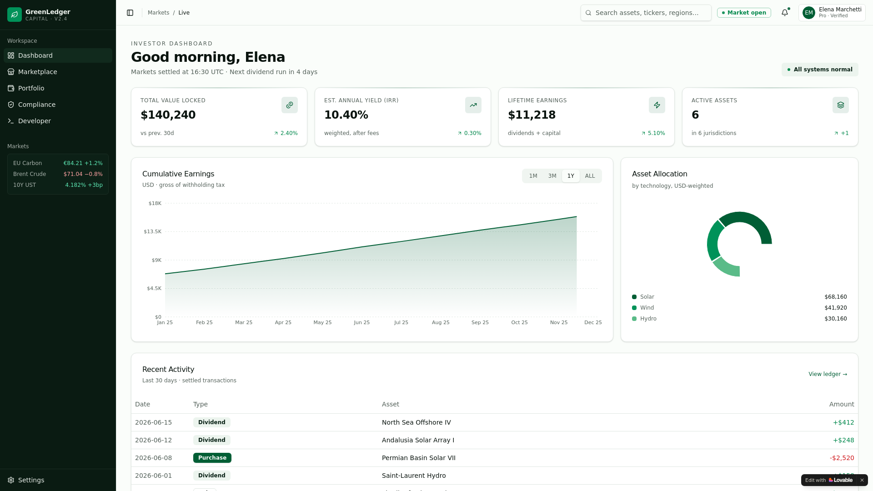Click the Solar legend color dot
Viewport: 873px width, 491px height.
(x=634, y=297)
